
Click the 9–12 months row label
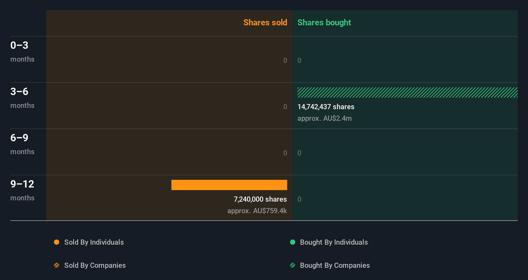click(22, 190)
